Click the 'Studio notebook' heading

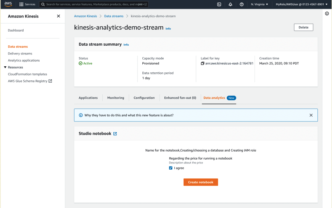[95, 133]
